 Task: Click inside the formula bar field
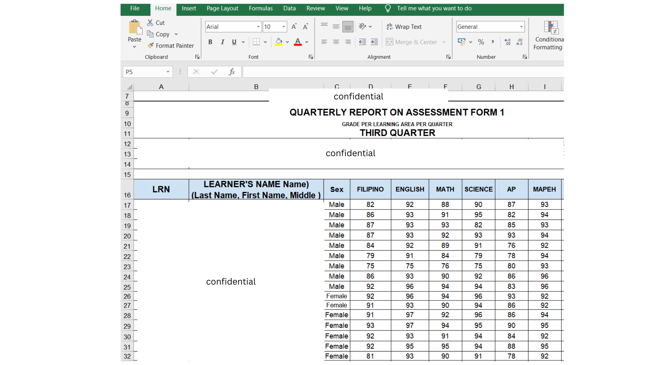click(402, 72)
